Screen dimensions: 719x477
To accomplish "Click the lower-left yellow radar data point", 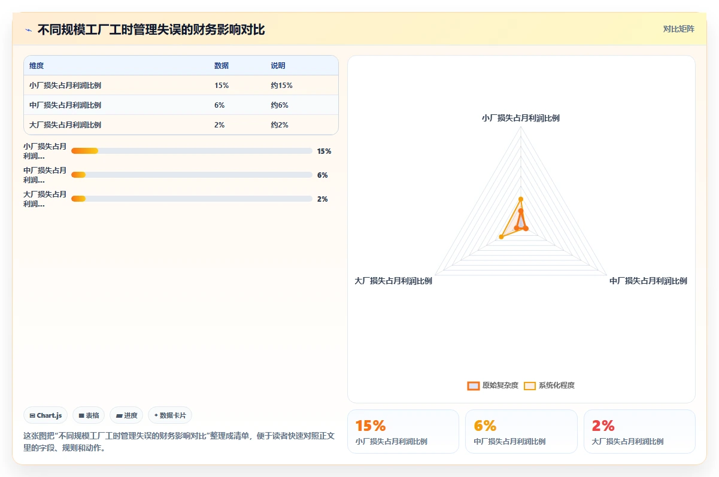I will [501, 238].
